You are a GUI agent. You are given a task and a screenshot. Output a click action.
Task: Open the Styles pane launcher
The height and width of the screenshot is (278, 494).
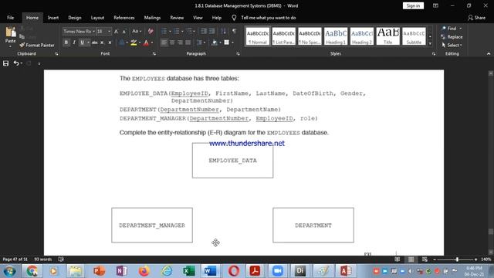(x=434, y=54)
